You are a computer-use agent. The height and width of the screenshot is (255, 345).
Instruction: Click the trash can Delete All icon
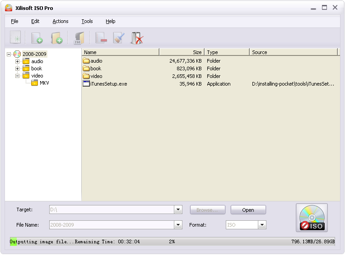pos(137,37)
